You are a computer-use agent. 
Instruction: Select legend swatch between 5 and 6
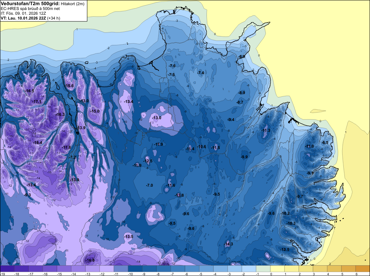point(349,269)
